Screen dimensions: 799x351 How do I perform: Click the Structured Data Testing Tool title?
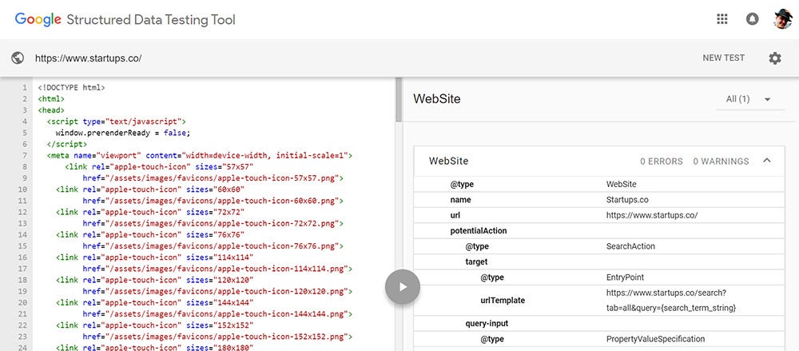[x=151, y=20]
